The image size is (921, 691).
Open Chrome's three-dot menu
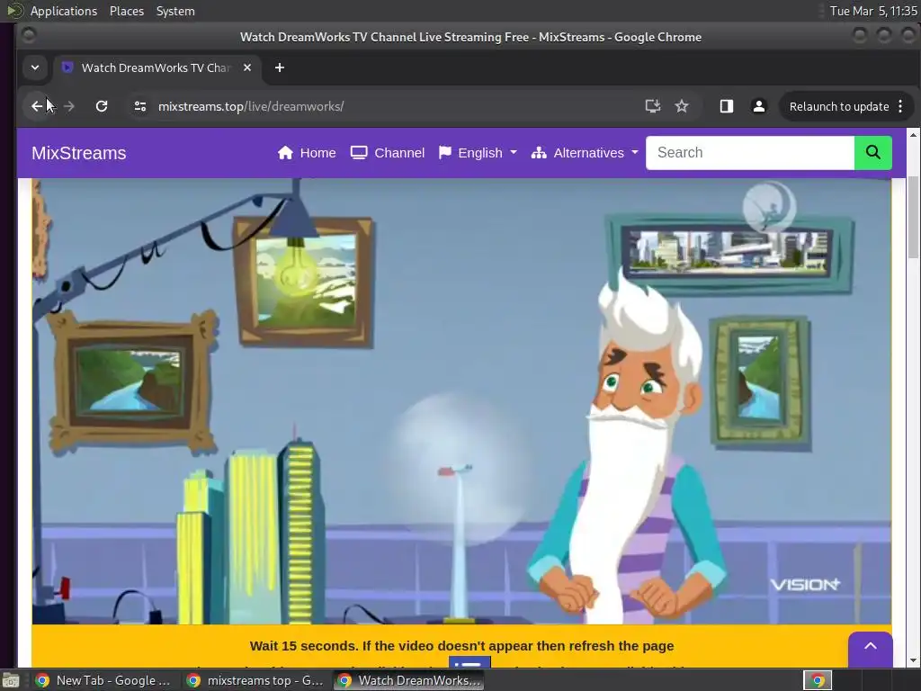(x=900, y=106)
